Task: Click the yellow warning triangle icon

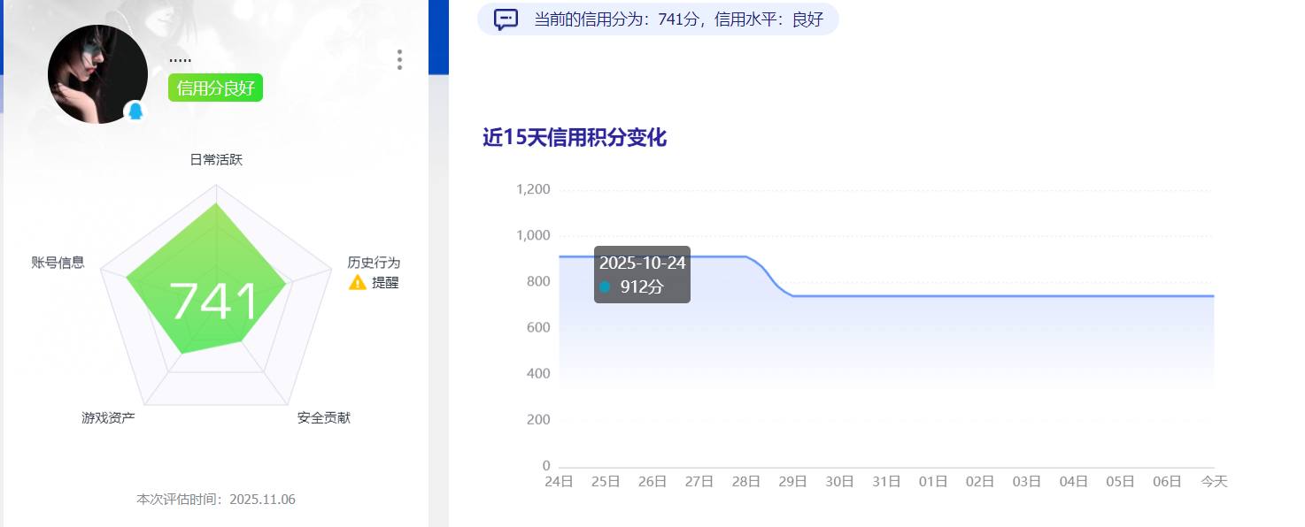Action: [358, 282]
